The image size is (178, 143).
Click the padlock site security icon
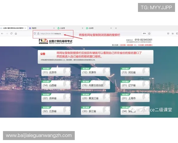click(38, 34)
